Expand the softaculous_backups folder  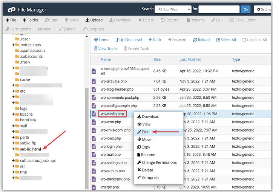pyautogui.click(x=13, y=161)
